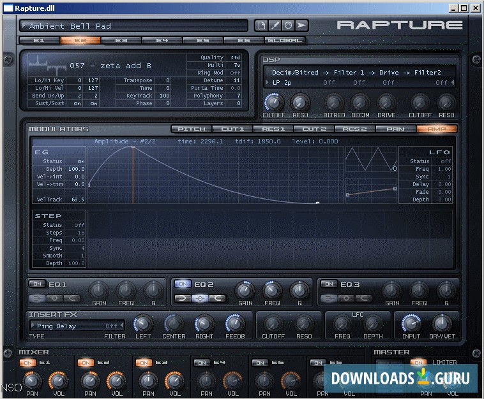Click the Insert FX INPUT knob

[411, 324]
